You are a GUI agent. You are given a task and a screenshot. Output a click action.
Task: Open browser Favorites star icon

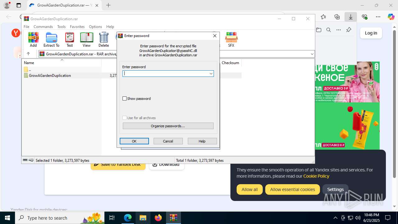[x=323, y=17]
